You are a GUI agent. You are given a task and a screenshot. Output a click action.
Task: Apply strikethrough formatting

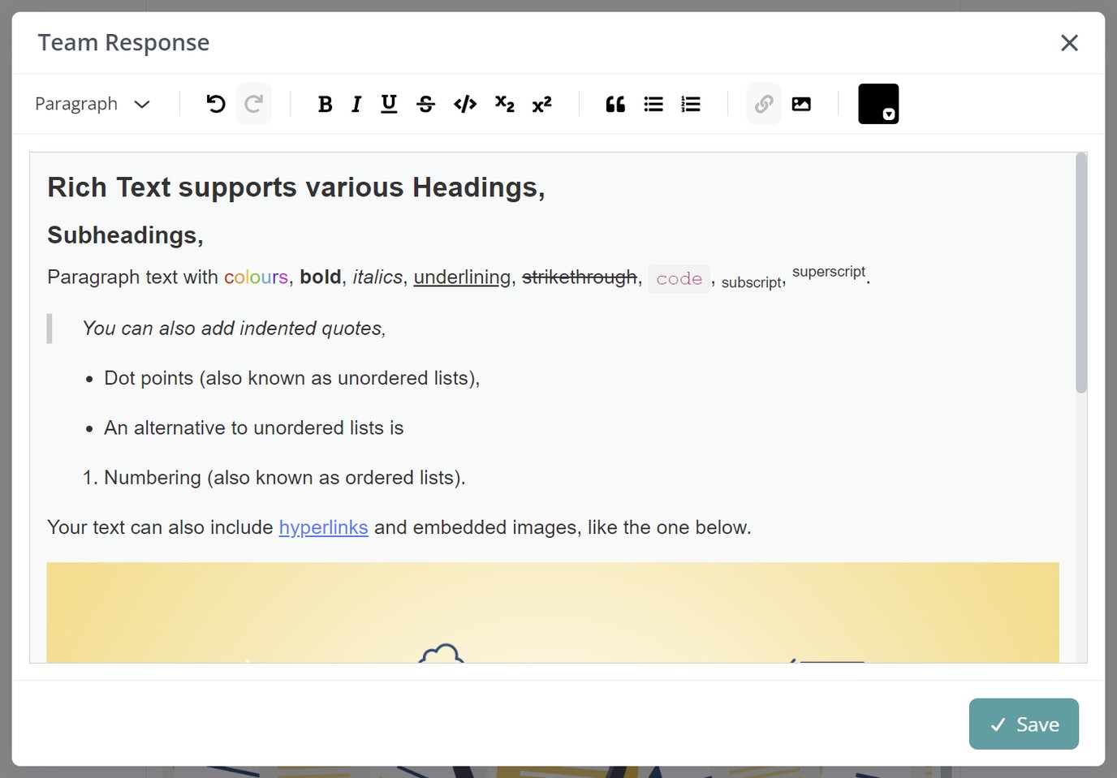click(425, 103)
